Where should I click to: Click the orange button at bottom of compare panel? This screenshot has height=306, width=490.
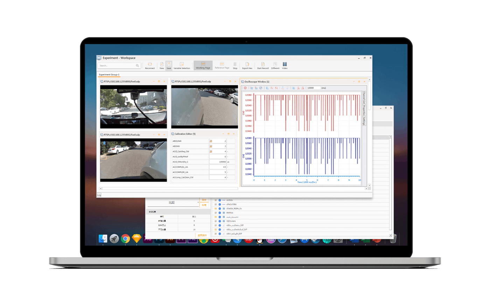[202, 235]
